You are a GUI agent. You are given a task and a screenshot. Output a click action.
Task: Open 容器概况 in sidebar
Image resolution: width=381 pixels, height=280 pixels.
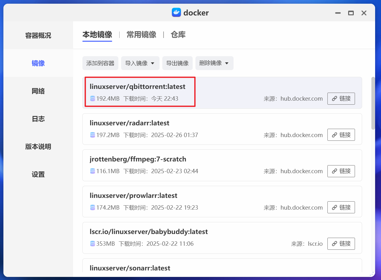click(x=38, y=36)
